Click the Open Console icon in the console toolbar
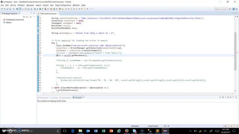239x134 pixels. point(228,98)
